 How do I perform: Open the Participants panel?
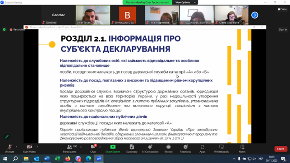coord(69,149)
